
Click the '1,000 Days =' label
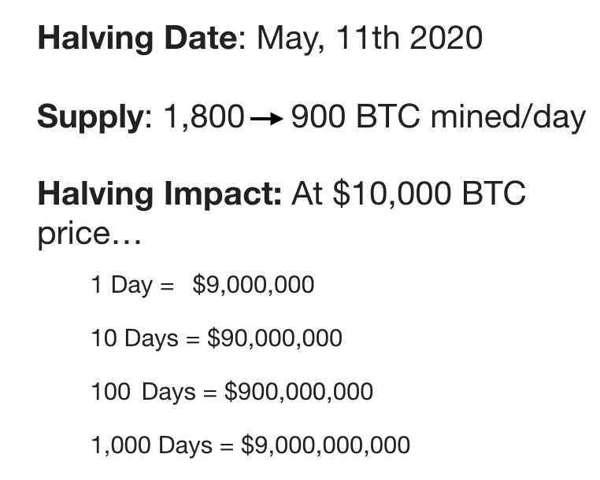(x=163, y=446)
